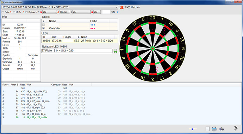Click the 9DartAve value '43,3'
Image resolution: width=243 pixels, height=134 pixels.
click(x=20, y=62)
